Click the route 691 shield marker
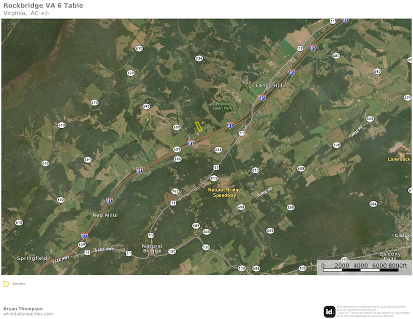413x319 pixels. coord(87,160)
